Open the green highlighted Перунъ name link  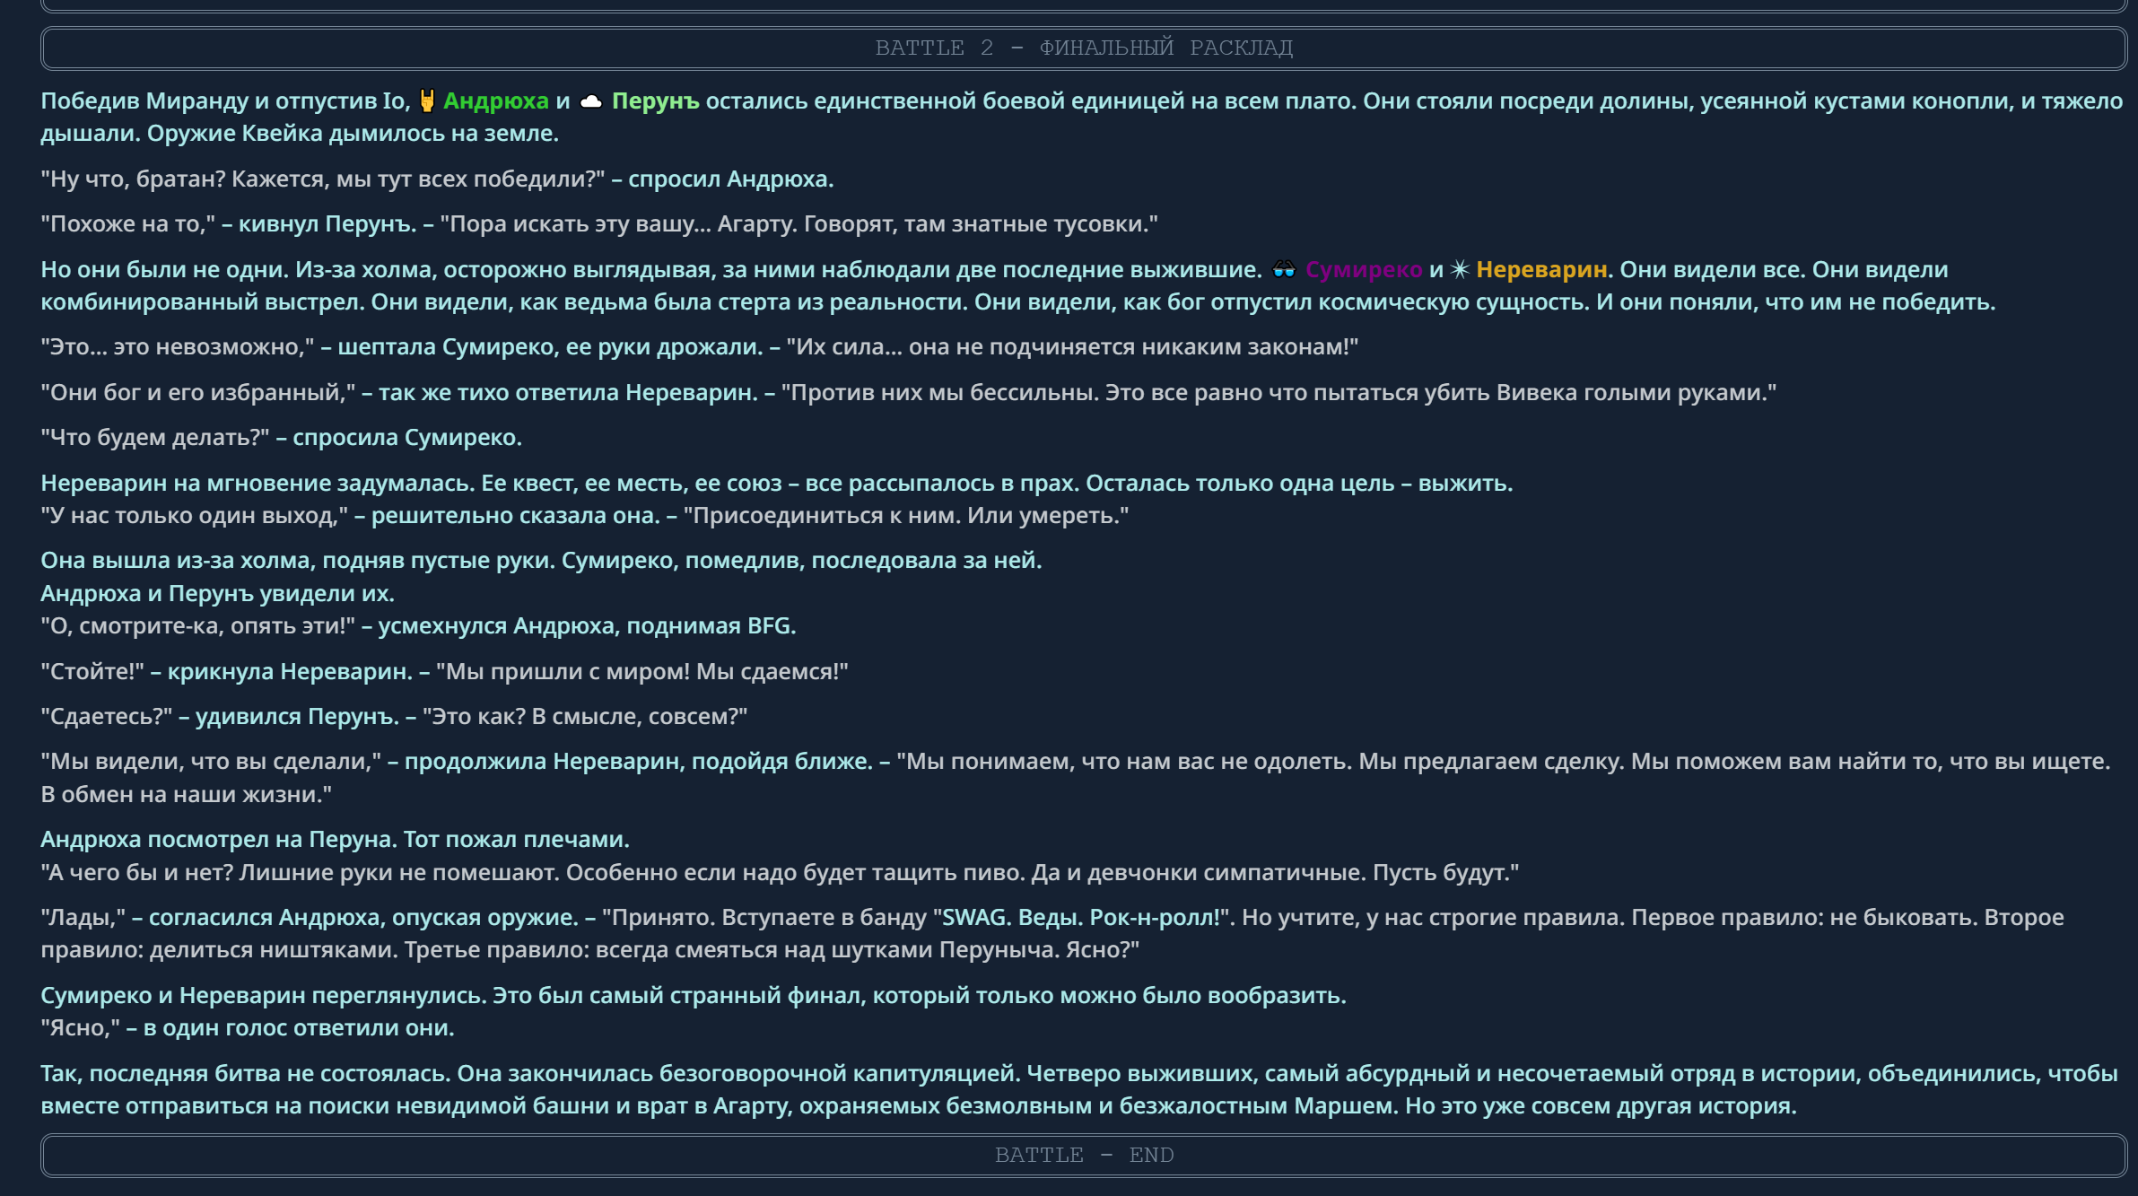pos(655,100)
